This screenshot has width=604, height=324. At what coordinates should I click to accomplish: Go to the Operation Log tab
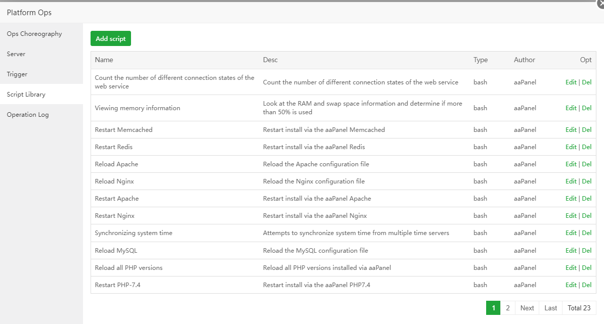click(x=28, y=115)
